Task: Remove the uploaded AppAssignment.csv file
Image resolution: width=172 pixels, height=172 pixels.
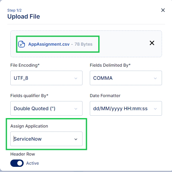Action: pos(152,43)
